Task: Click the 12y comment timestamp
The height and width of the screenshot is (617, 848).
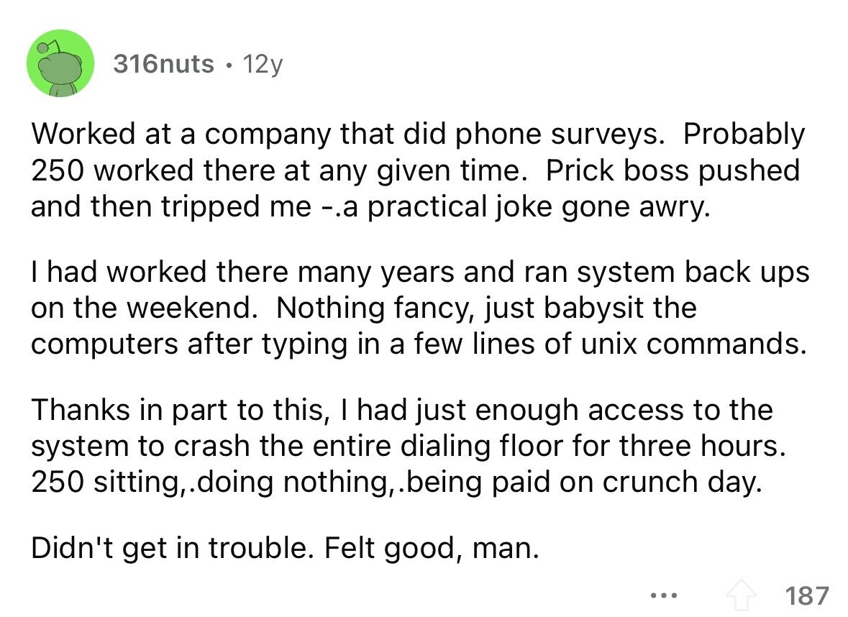Action: click(x=263, y=64)
